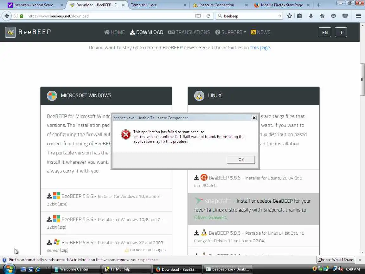Click the Microsoft Windows logo icon
The image size is (365, 274).
click(x=52, y=95)
